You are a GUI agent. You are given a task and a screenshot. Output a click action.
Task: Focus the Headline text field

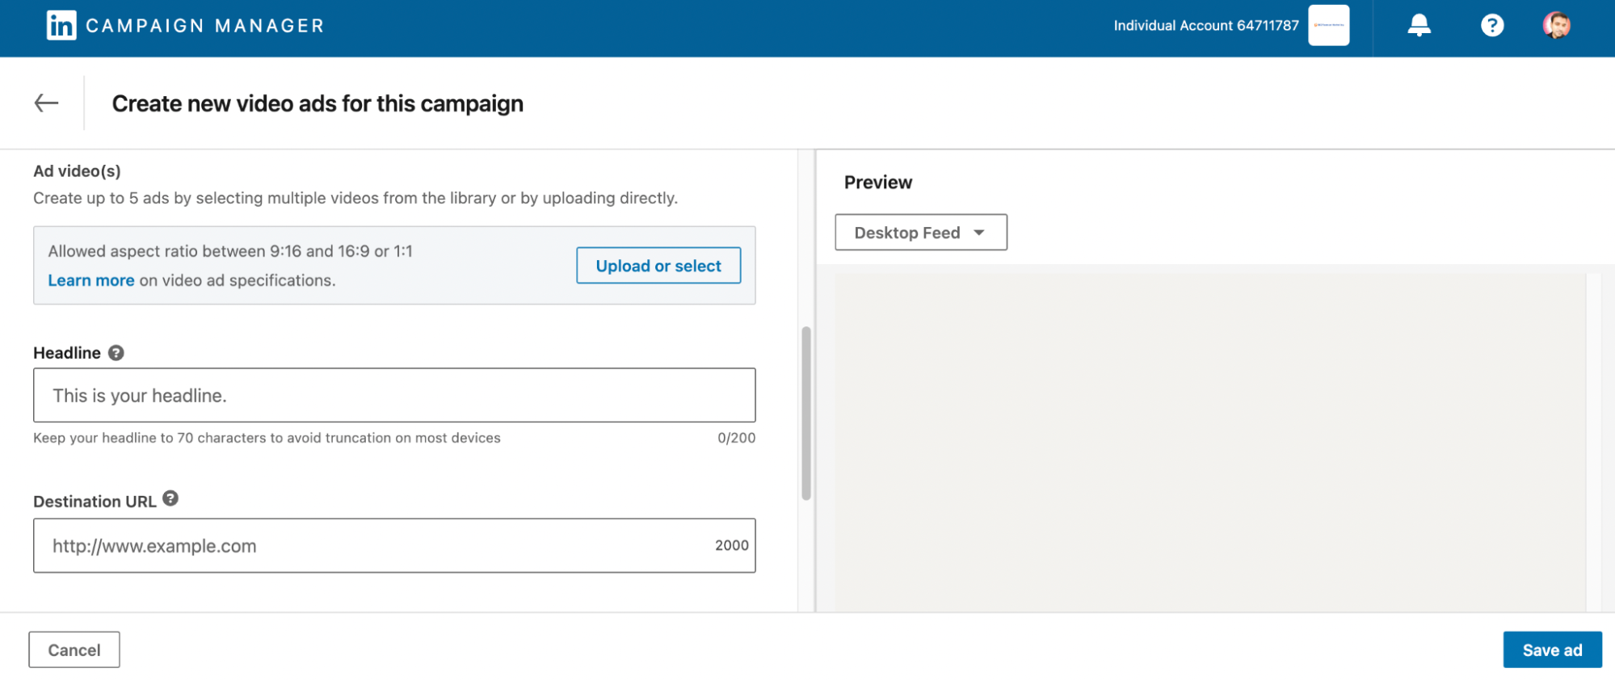[394, 396]
